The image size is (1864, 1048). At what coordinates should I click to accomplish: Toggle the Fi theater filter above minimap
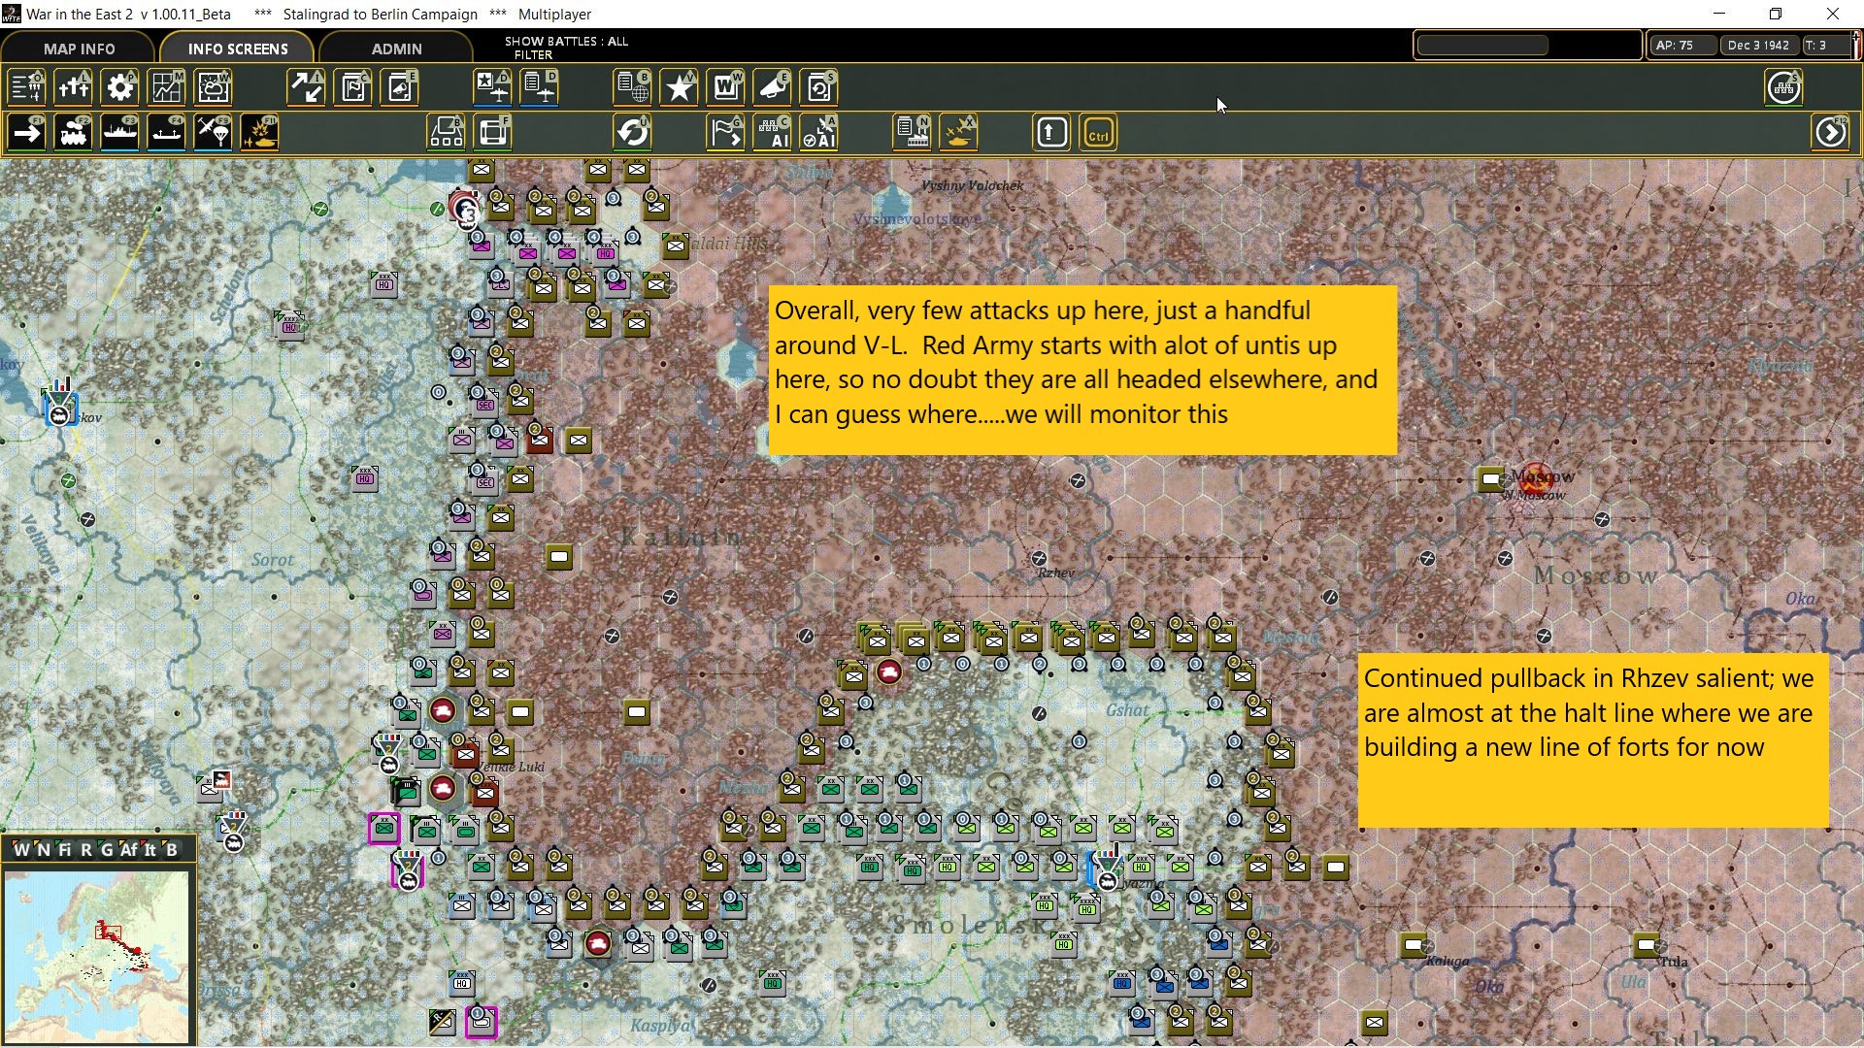click(65, 850)
